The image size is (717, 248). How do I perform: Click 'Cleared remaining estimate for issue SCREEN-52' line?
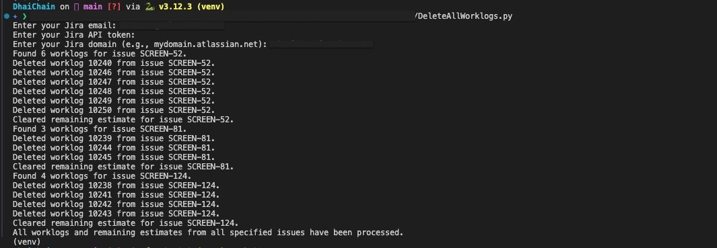tap(123, 120)
